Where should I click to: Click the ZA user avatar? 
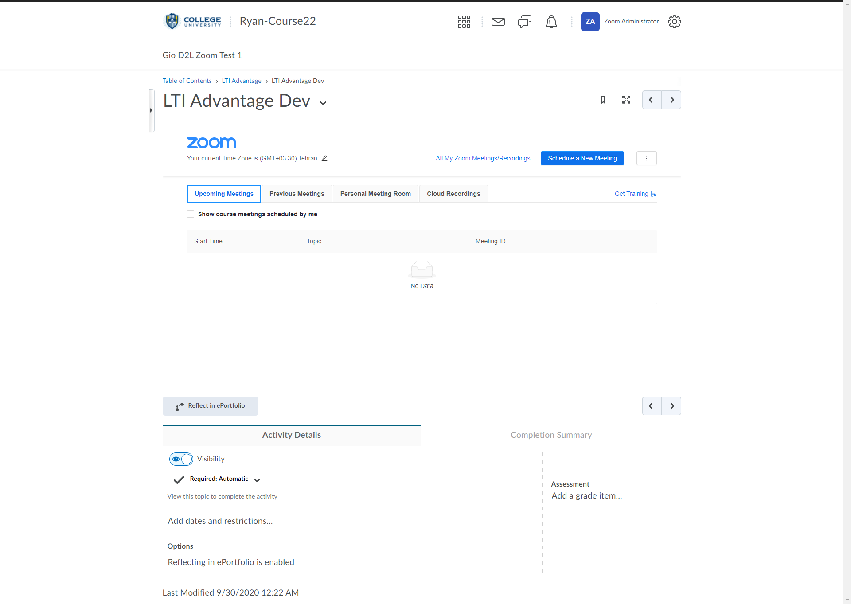tap(590, 22)
